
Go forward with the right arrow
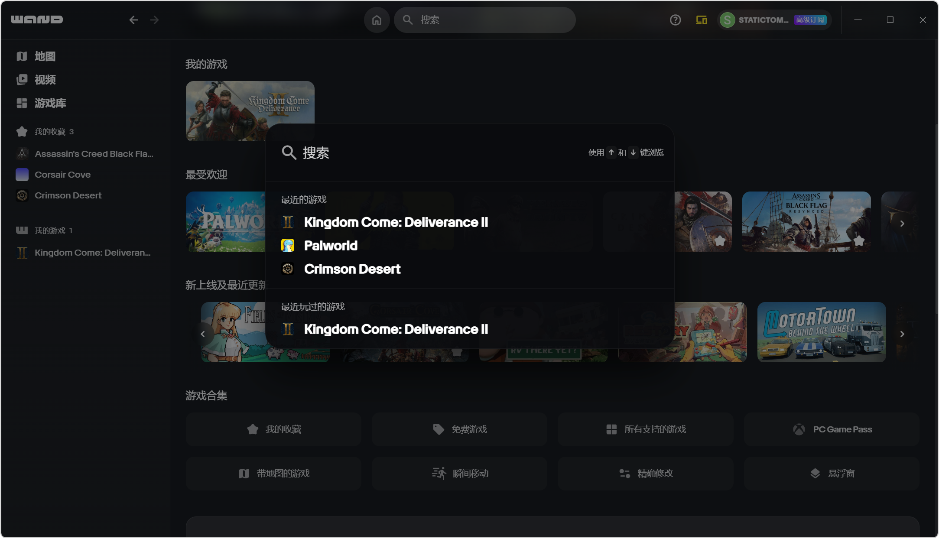click(x=154, y=20)
